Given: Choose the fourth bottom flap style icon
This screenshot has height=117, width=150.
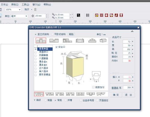Looking at the screenshot, I should 70,94.
